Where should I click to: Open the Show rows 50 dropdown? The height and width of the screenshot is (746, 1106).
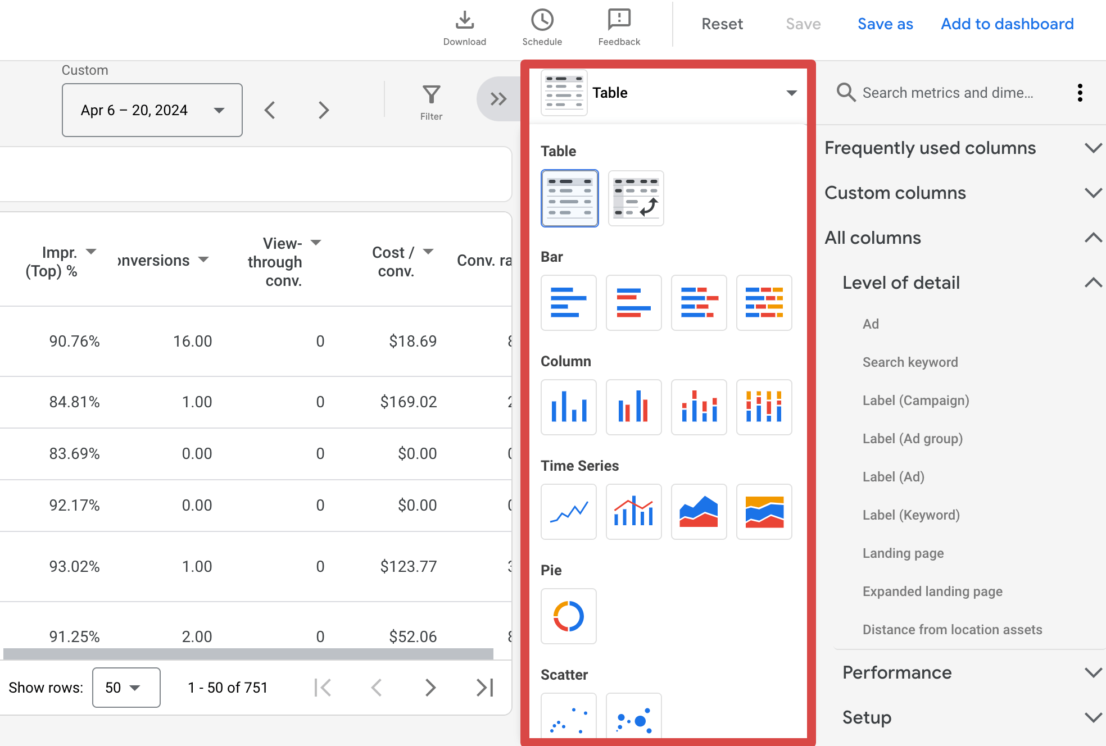click(126, 688)
